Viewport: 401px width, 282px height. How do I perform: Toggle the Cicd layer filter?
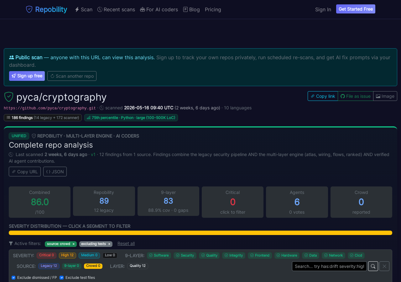coord(356,255)
